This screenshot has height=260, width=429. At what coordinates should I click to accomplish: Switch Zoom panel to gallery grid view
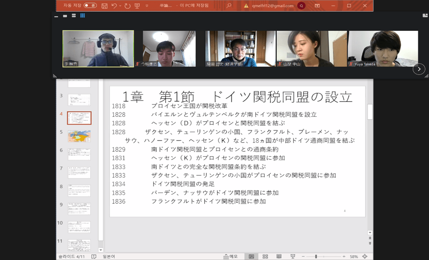82,16
